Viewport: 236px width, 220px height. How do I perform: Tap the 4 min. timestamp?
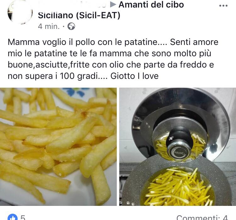pos(49,26)
